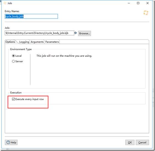Click the Cancel button
The width and height of the screenshot is (155, 151).
[x=142, y=142]
